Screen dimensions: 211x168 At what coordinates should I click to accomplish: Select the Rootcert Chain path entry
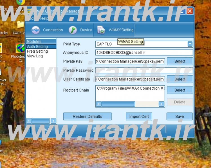coord(131,88)
